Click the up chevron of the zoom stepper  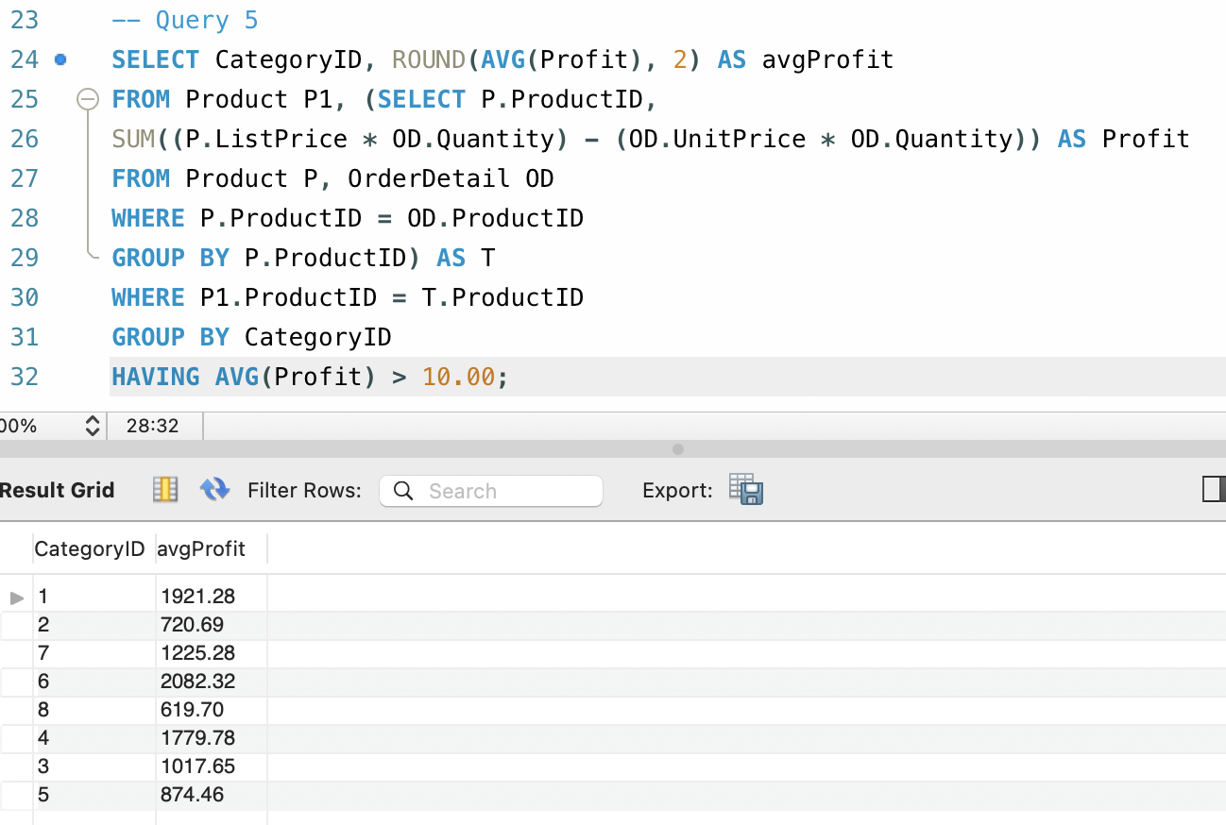(x=92, y=421)
